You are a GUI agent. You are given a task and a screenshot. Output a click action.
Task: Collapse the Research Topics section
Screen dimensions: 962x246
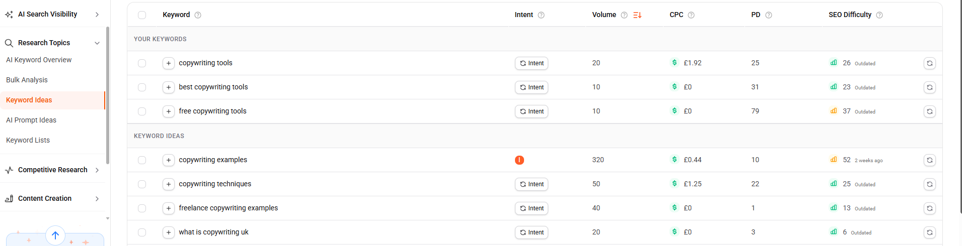pos(97,43)
